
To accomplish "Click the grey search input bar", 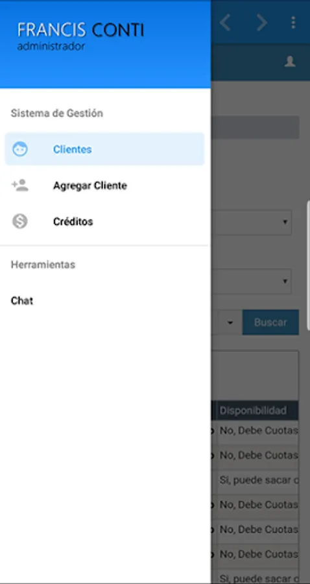I will point(256,127).
